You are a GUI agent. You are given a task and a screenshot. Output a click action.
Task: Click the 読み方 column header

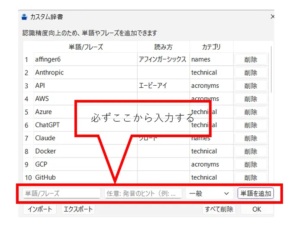(x=164, y=47)
